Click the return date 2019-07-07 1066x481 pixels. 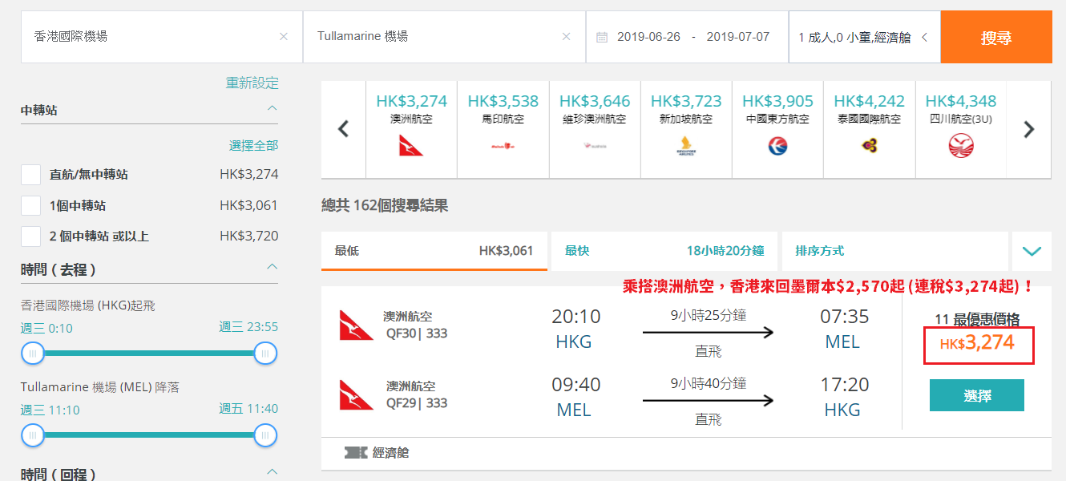click(738, 37)
